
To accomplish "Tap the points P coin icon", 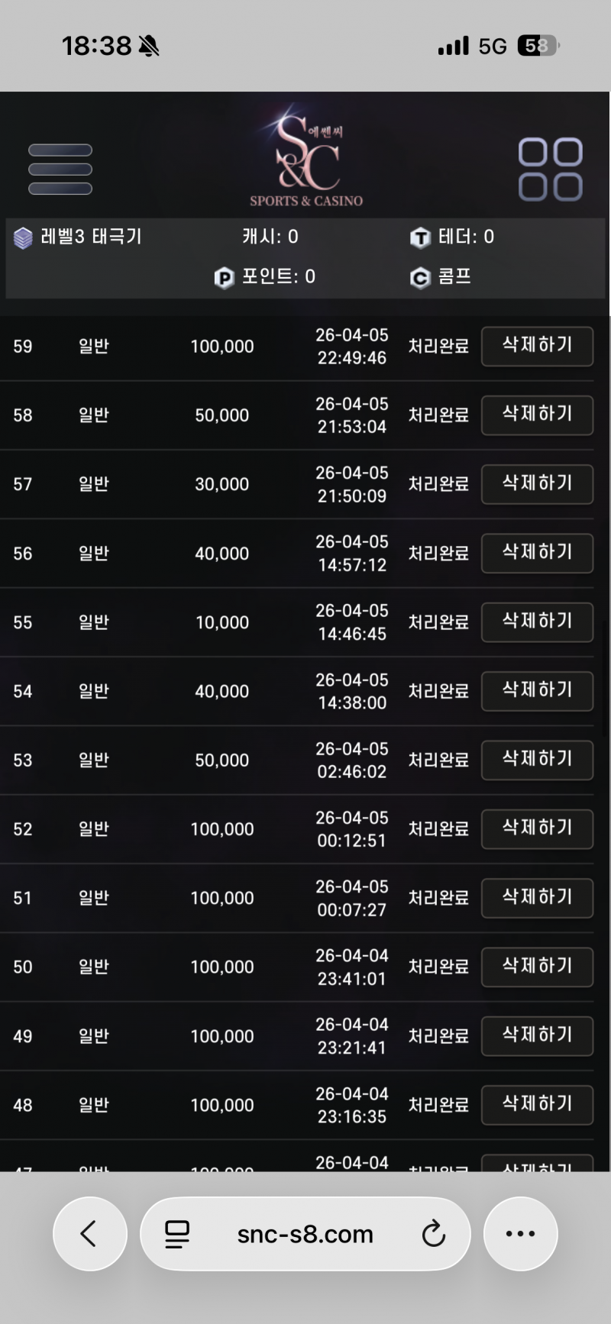I will [224, 278].
